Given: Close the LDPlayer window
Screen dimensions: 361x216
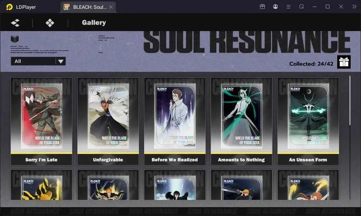Looking at the screenshot, I should pos(341,7).
